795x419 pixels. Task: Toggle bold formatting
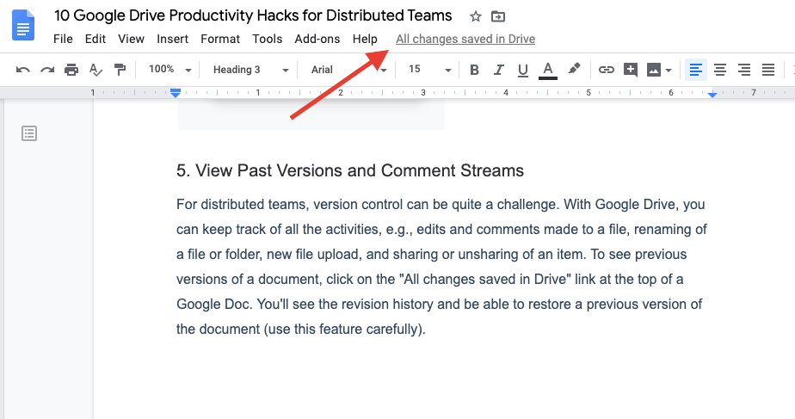coord(474,70)
